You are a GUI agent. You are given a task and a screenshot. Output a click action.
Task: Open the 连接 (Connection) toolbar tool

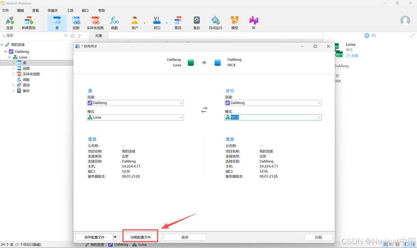pos(9,23)
